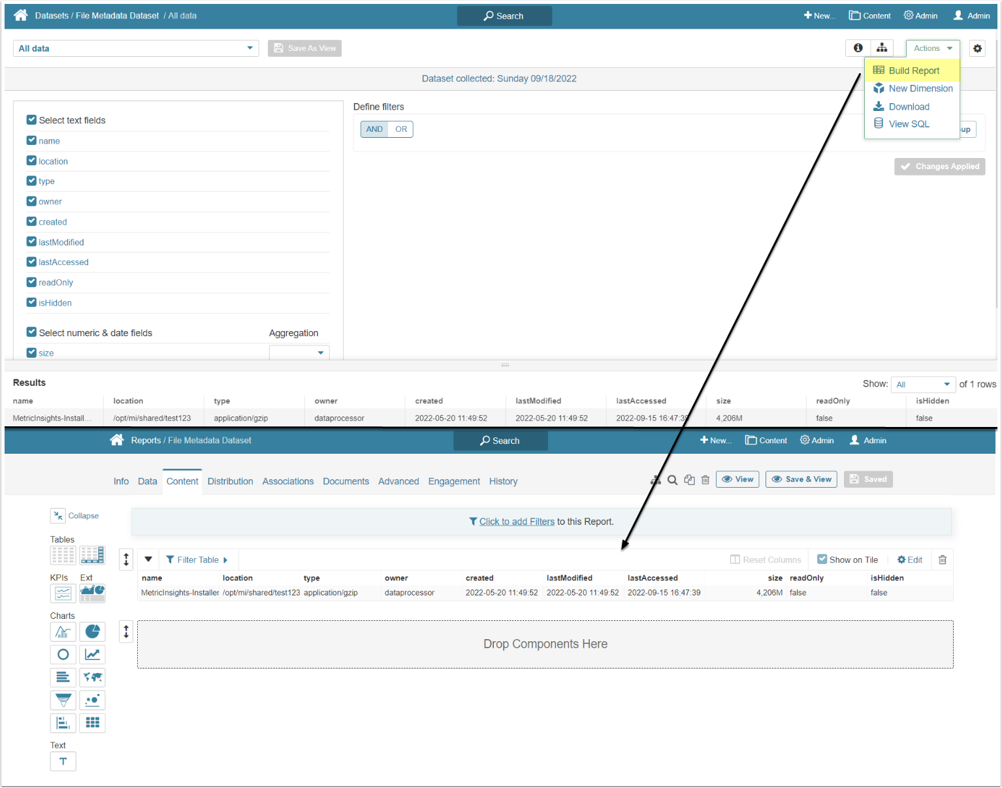Screen dimensions: 1002x788
Task: Open the Actions dropdown
Action: tap(933, 48)
